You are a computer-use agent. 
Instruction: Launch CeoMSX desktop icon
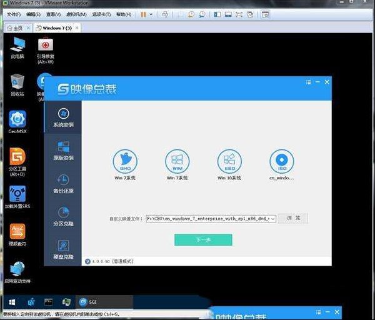[17, 122]
